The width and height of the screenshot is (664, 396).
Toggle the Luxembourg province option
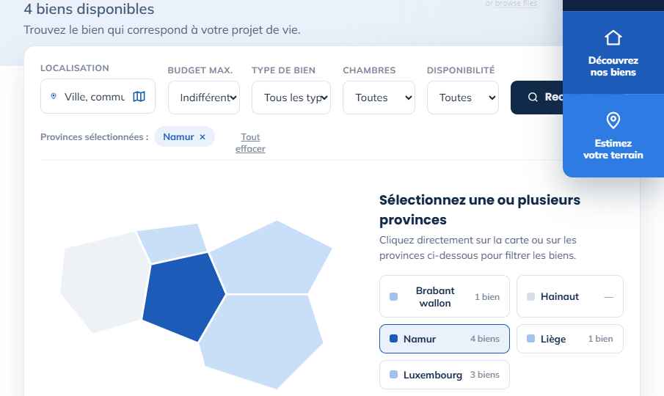pos(444,375)
